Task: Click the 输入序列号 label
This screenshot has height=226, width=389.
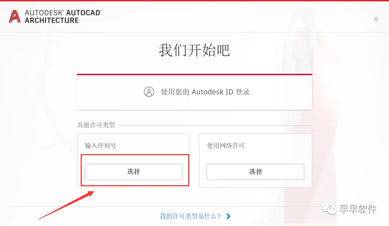Action: (x=101, y=145)
